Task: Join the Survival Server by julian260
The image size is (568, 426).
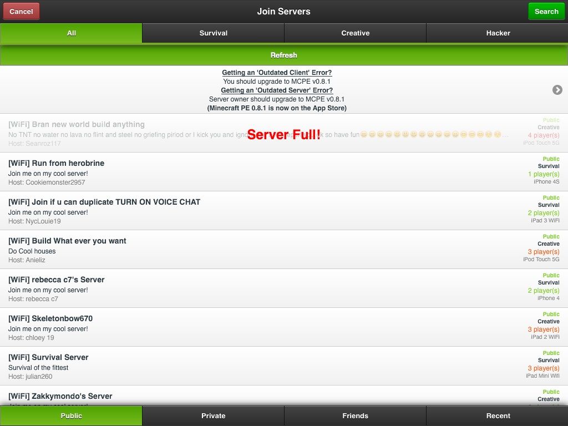Action: click(284, 366)
